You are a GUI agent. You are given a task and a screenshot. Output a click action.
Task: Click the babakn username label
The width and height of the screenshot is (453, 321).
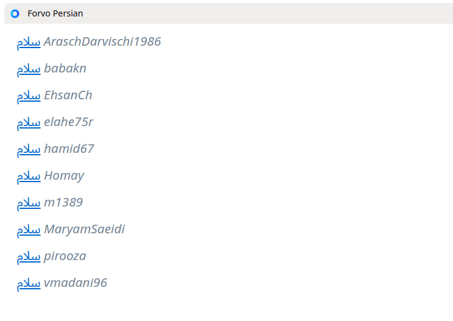(65, 68)
